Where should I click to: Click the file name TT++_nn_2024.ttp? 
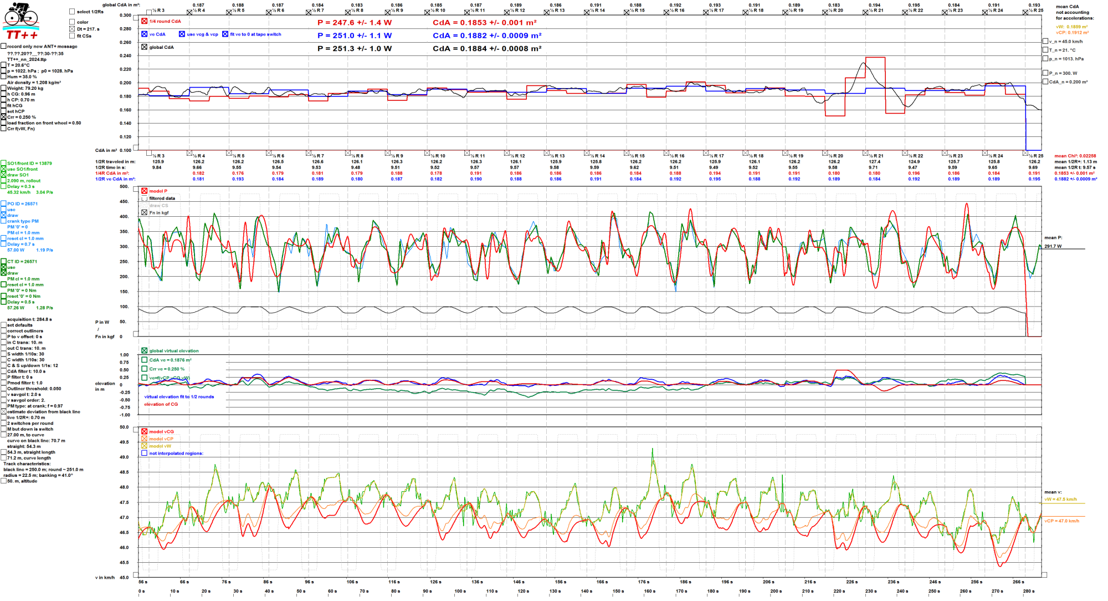tap(27, 59)
